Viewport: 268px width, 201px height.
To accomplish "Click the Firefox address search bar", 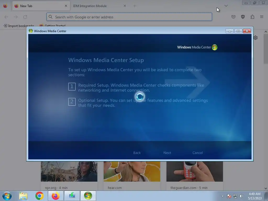I will click(129, 17).
